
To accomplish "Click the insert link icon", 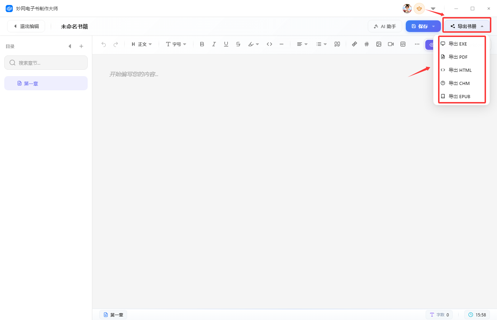I will pyautogui.click(x=354, y=44).
